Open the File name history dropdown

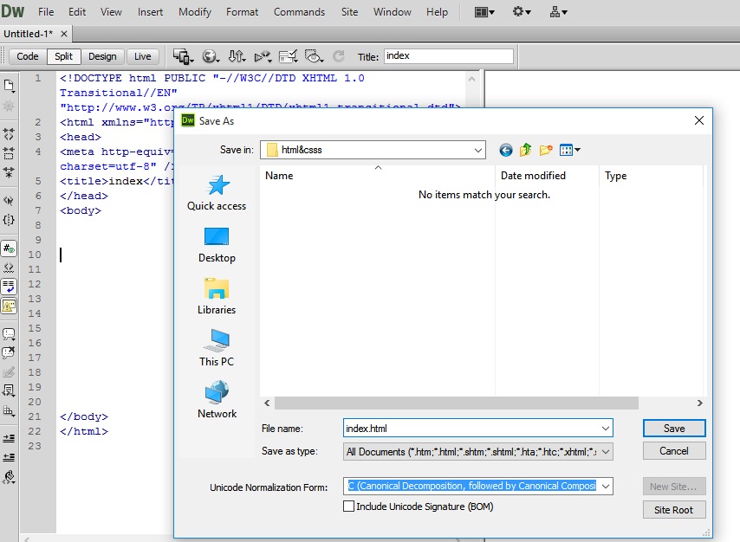click(x=606, y=429)
